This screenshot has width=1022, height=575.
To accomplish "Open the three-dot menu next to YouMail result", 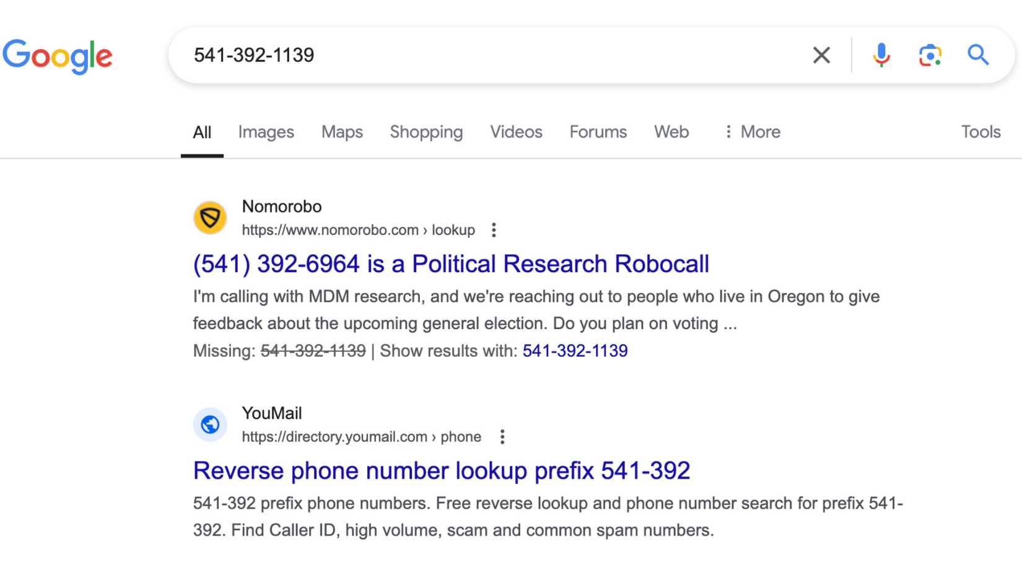I will pos(502,437).
